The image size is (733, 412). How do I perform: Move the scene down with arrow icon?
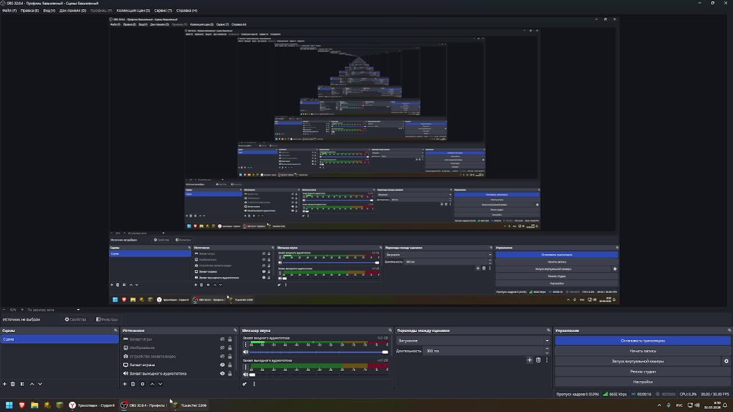(40, 384)
